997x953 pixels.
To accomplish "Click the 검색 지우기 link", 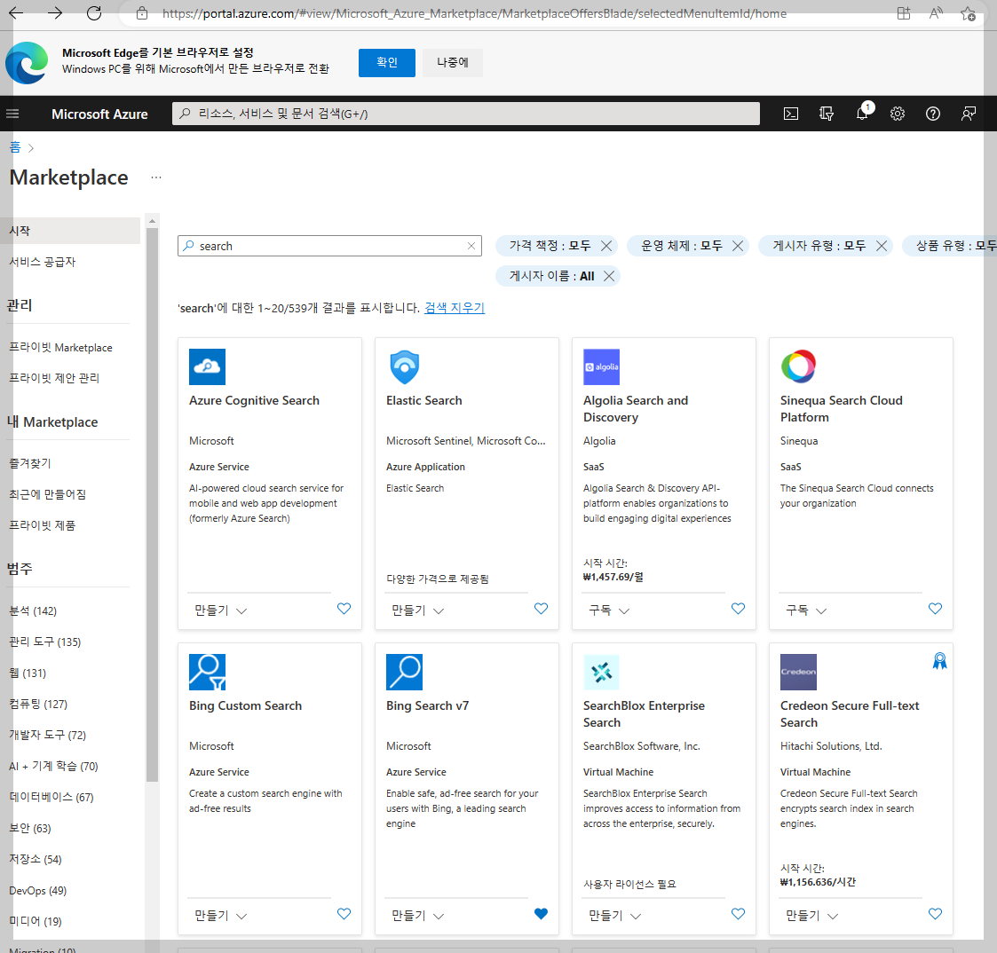I will tap(455, 308).
